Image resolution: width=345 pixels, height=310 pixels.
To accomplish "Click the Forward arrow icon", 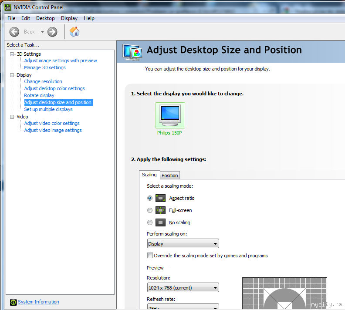I will click(x=52, y=32).
